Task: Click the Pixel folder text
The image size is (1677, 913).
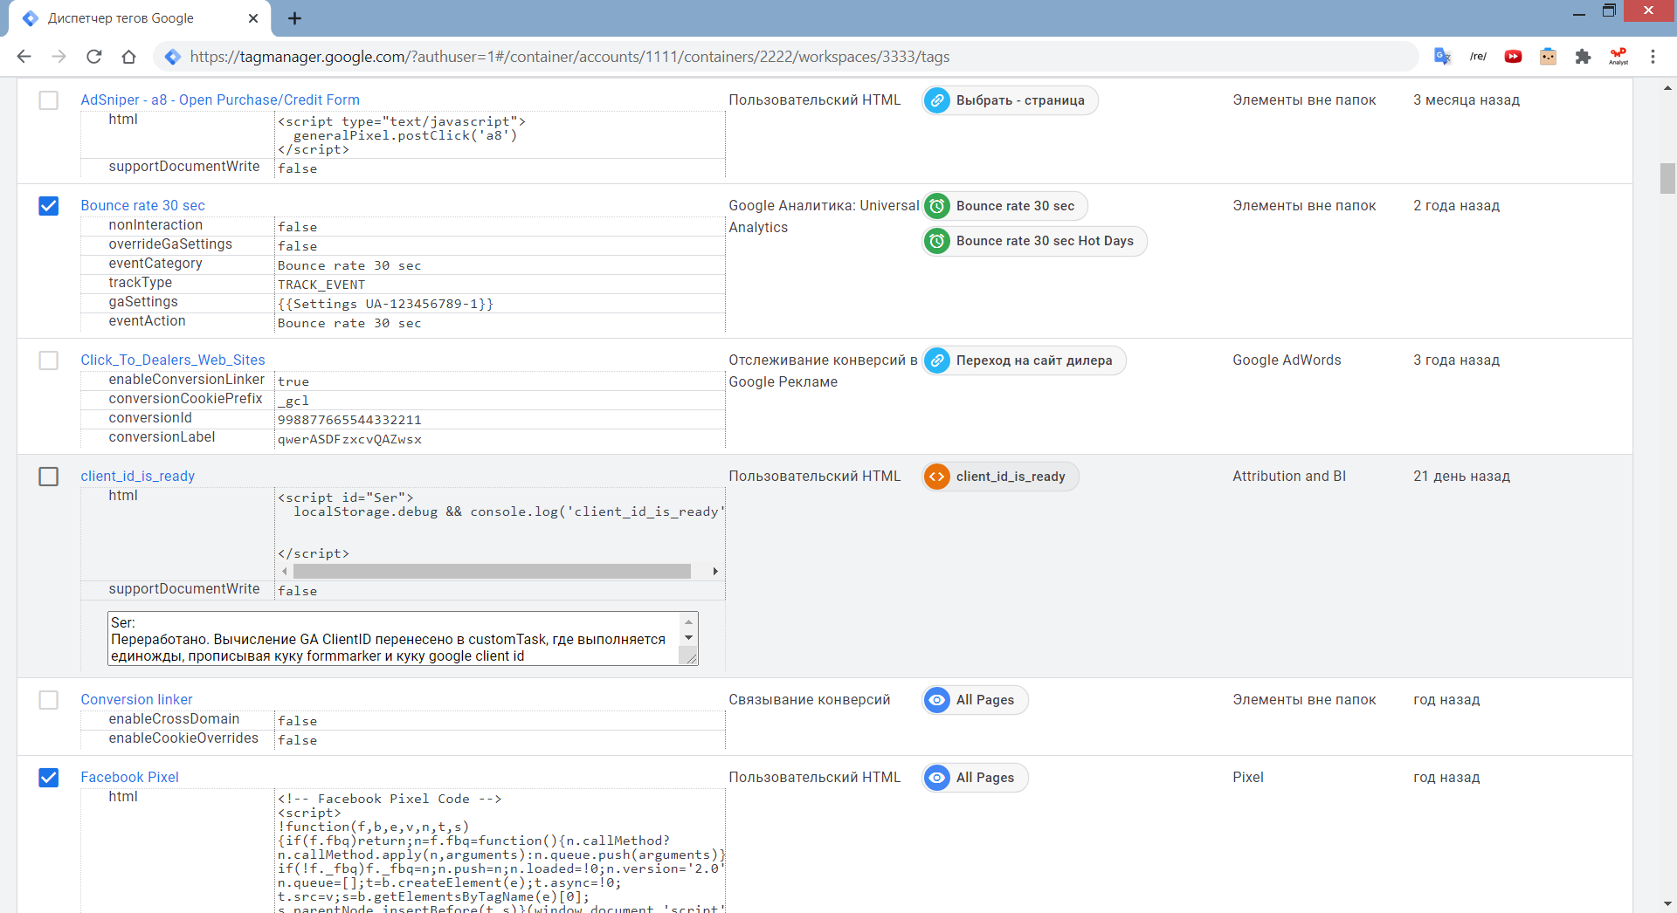Action: click(1248, 778)
